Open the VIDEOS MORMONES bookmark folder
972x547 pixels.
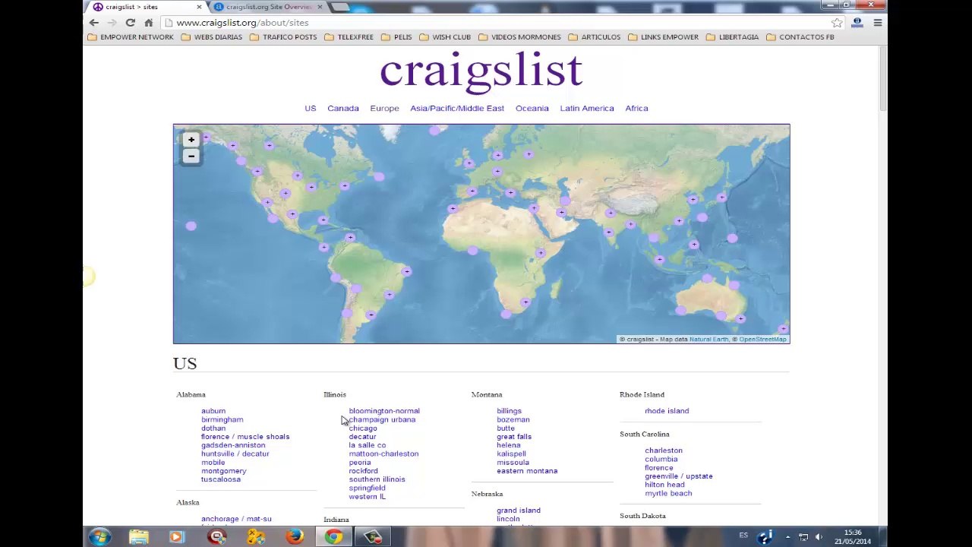click(519, 36)
